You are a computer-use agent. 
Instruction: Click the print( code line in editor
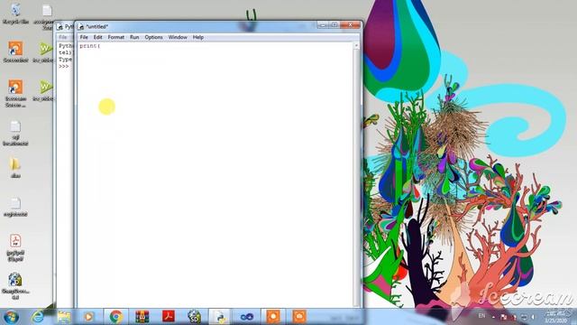(x=90, y=46)
